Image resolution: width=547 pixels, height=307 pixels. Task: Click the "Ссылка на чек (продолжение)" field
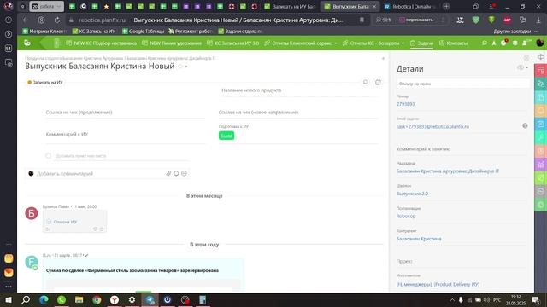click(125, 112)
